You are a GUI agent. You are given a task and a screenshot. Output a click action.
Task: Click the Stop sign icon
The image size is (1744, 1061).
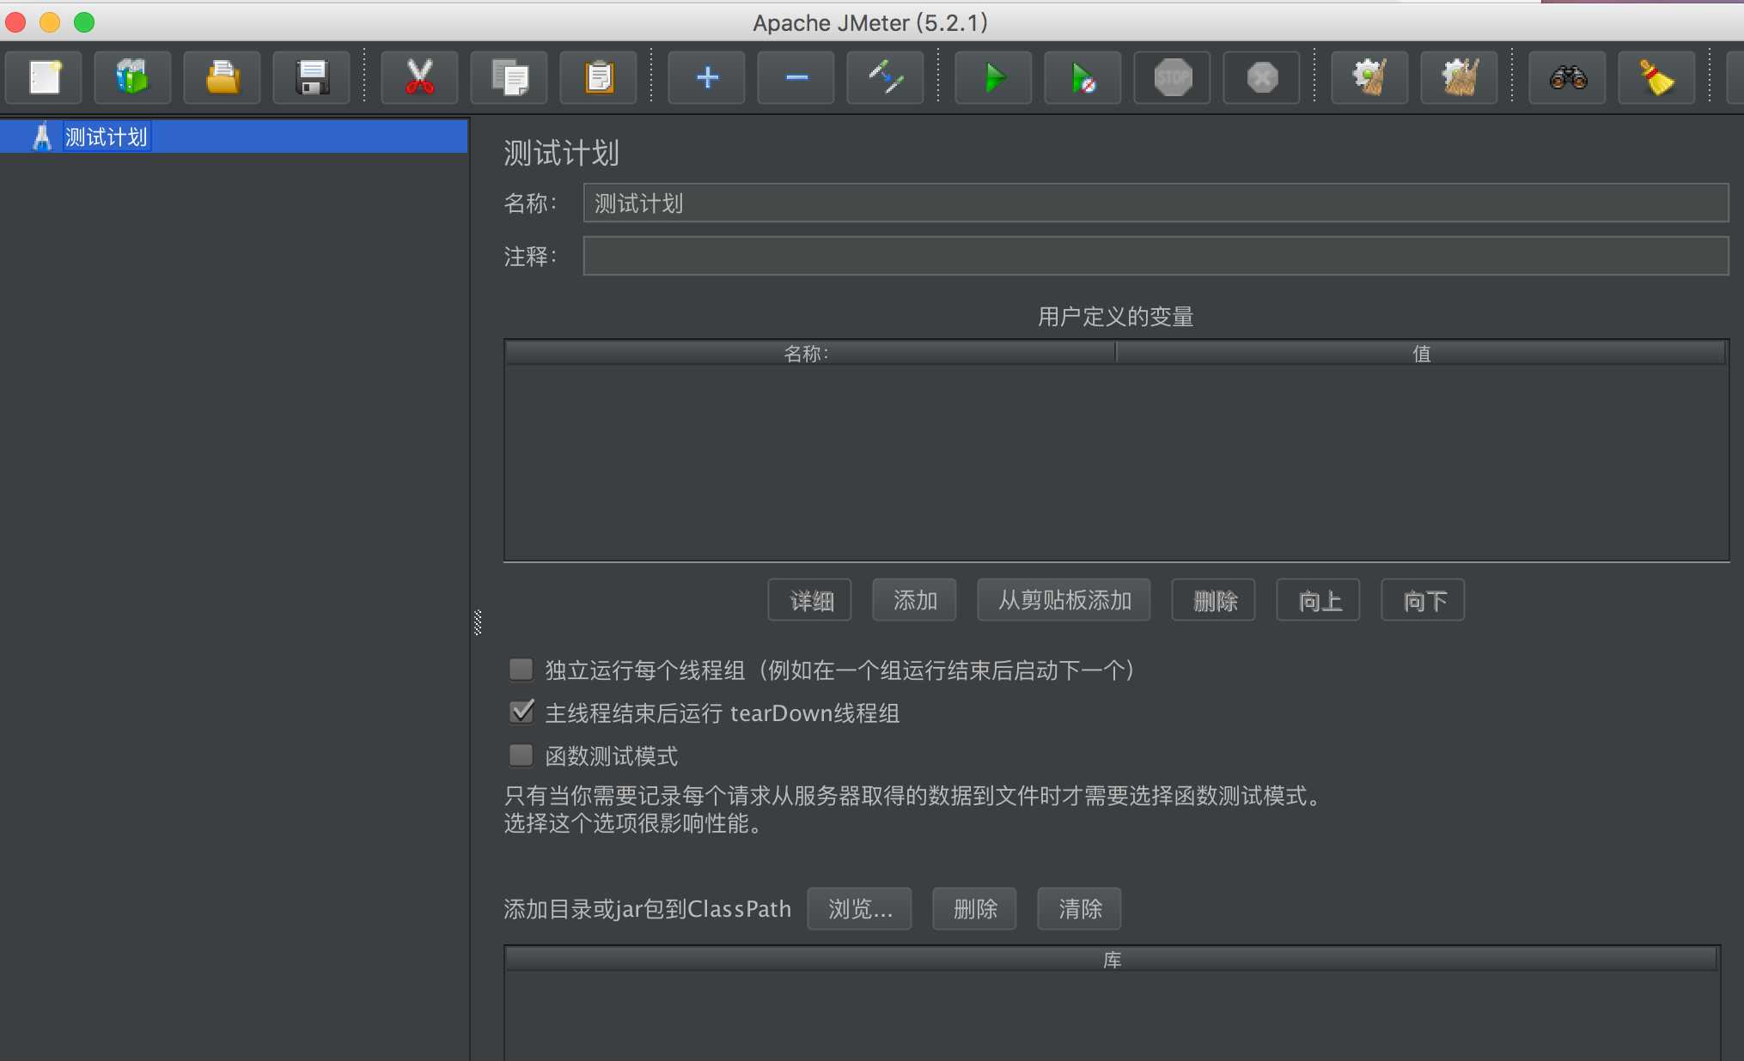point(1172,78)
